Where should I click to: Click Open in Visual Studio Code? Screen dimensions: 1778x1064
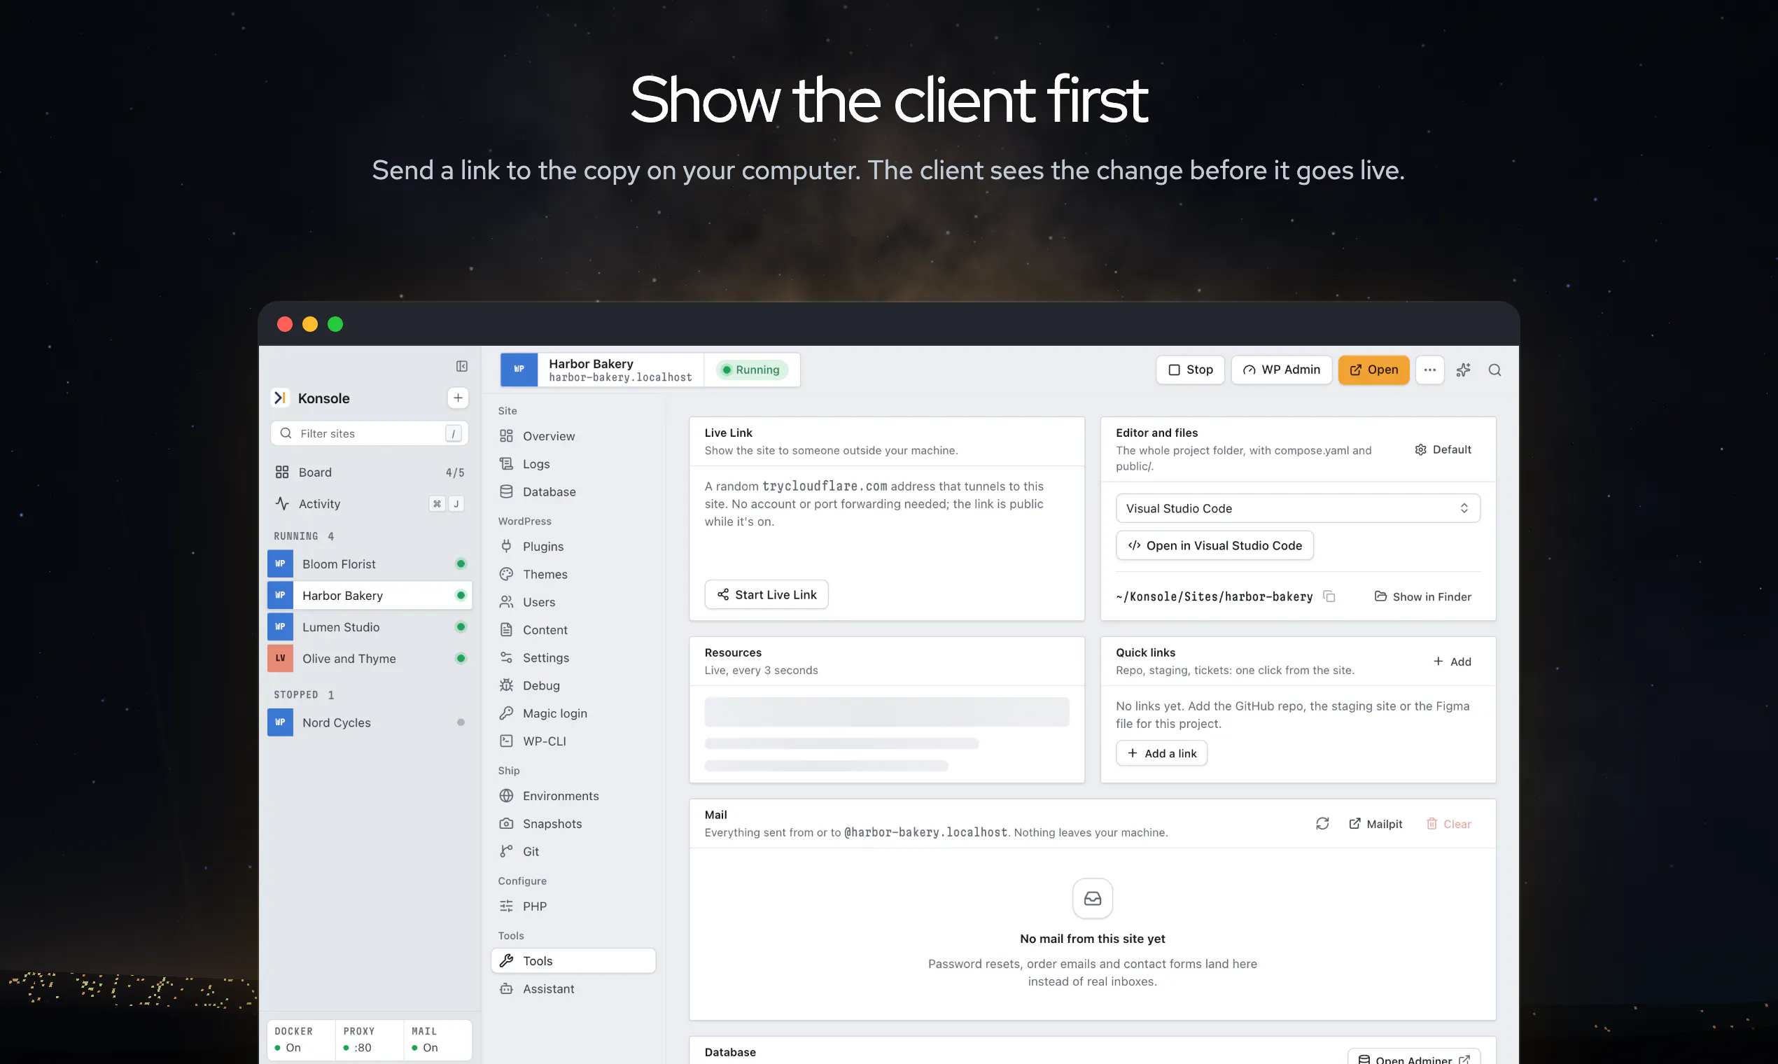(1214, 545)
